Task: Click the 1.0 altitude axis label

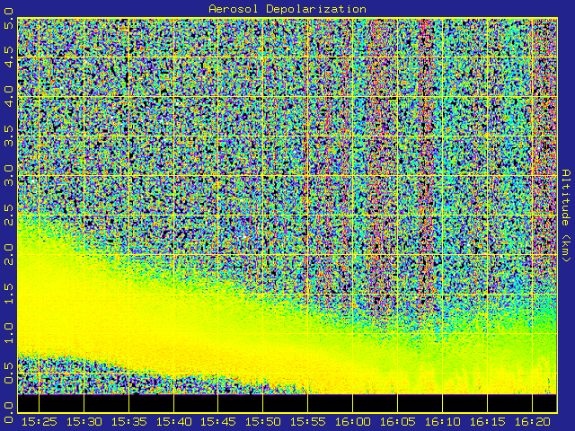Action: [x=9, y=333]
